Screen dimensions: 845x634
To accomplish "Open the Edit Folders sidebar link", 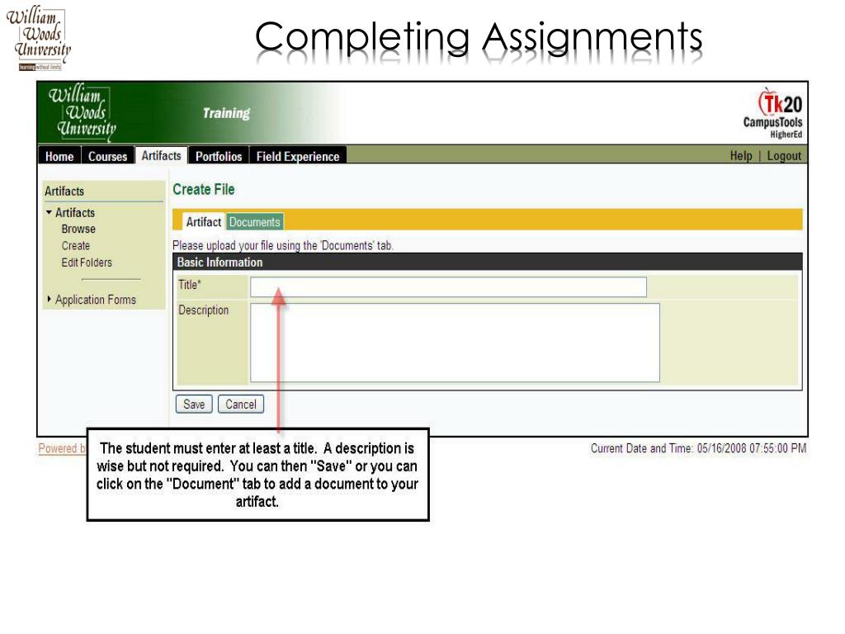I will point(87,263).
